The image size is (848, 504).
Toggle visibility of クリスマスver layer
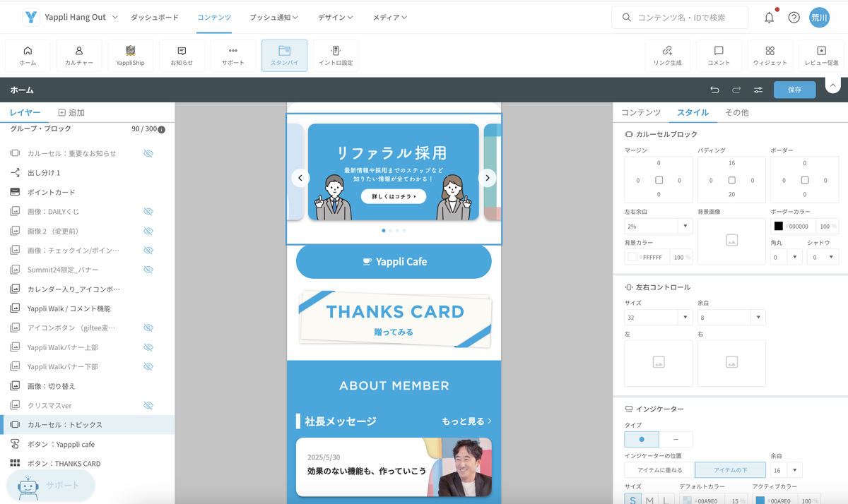[x=148, y=405]
